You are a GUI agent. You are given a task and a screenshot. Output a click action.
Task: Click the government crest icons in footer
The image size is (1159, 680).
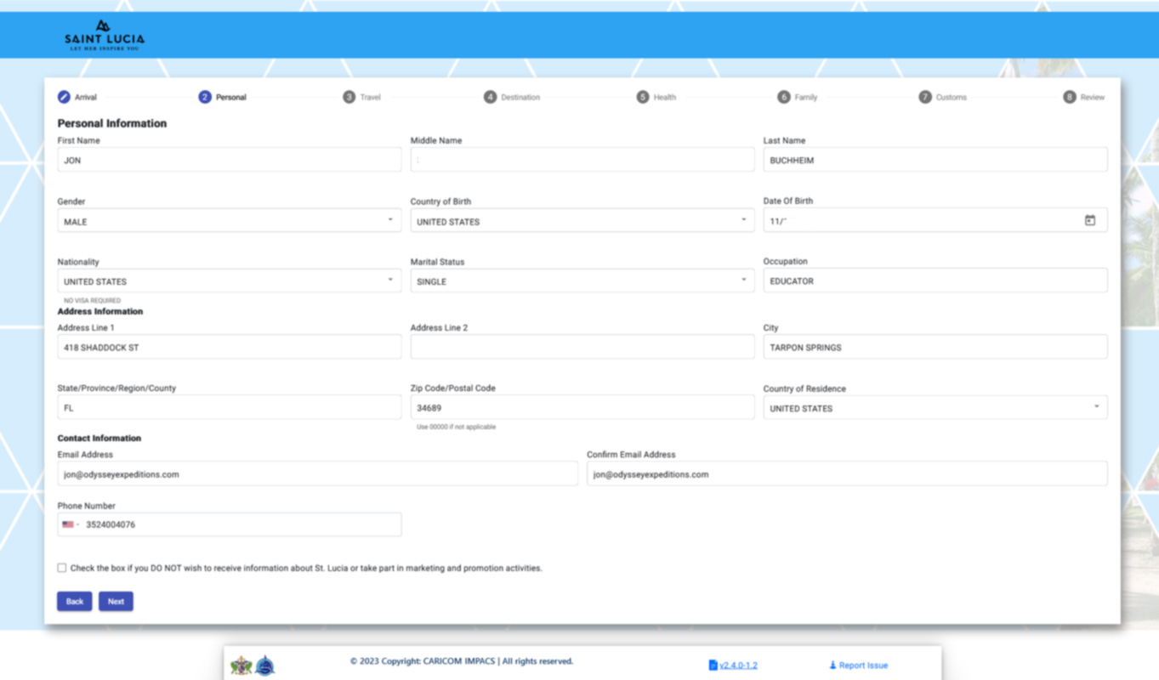click(x=253, y=666)
